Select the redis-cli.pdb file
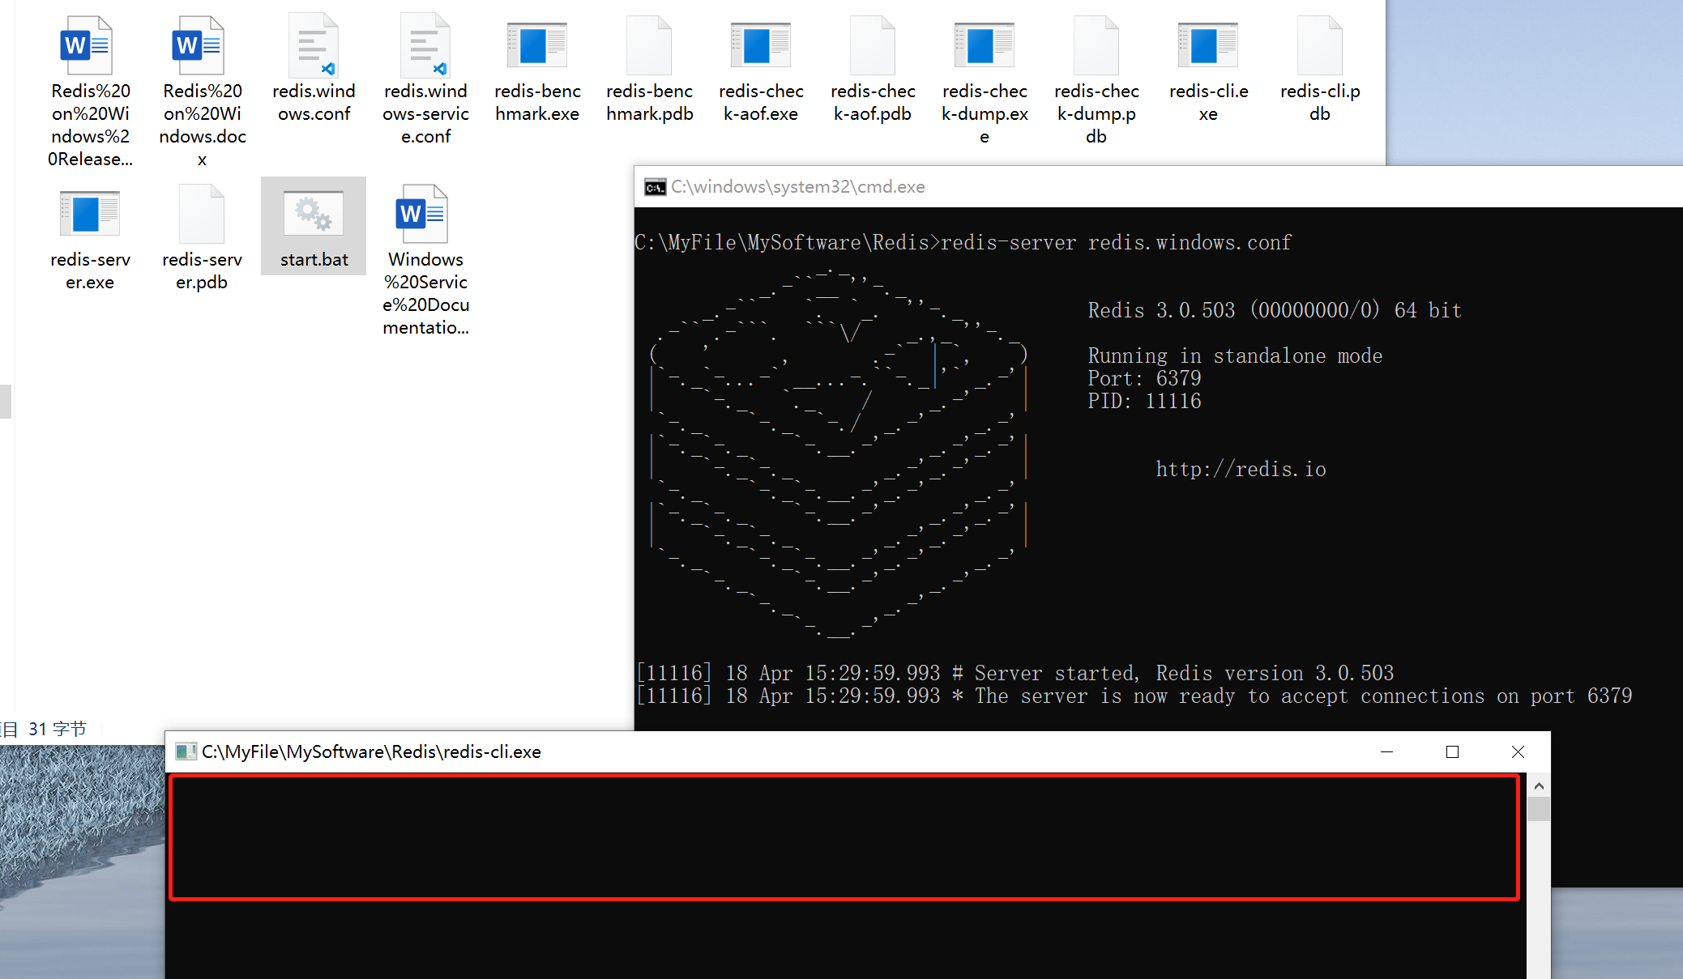This screenshot has height=979, width=1683. click(1319, 46)
